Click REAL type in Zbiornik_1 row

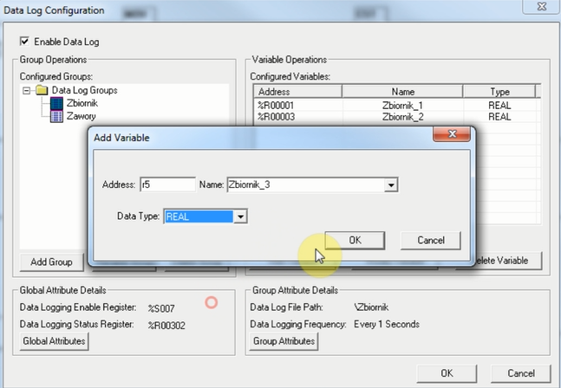[x=499, y=106]
